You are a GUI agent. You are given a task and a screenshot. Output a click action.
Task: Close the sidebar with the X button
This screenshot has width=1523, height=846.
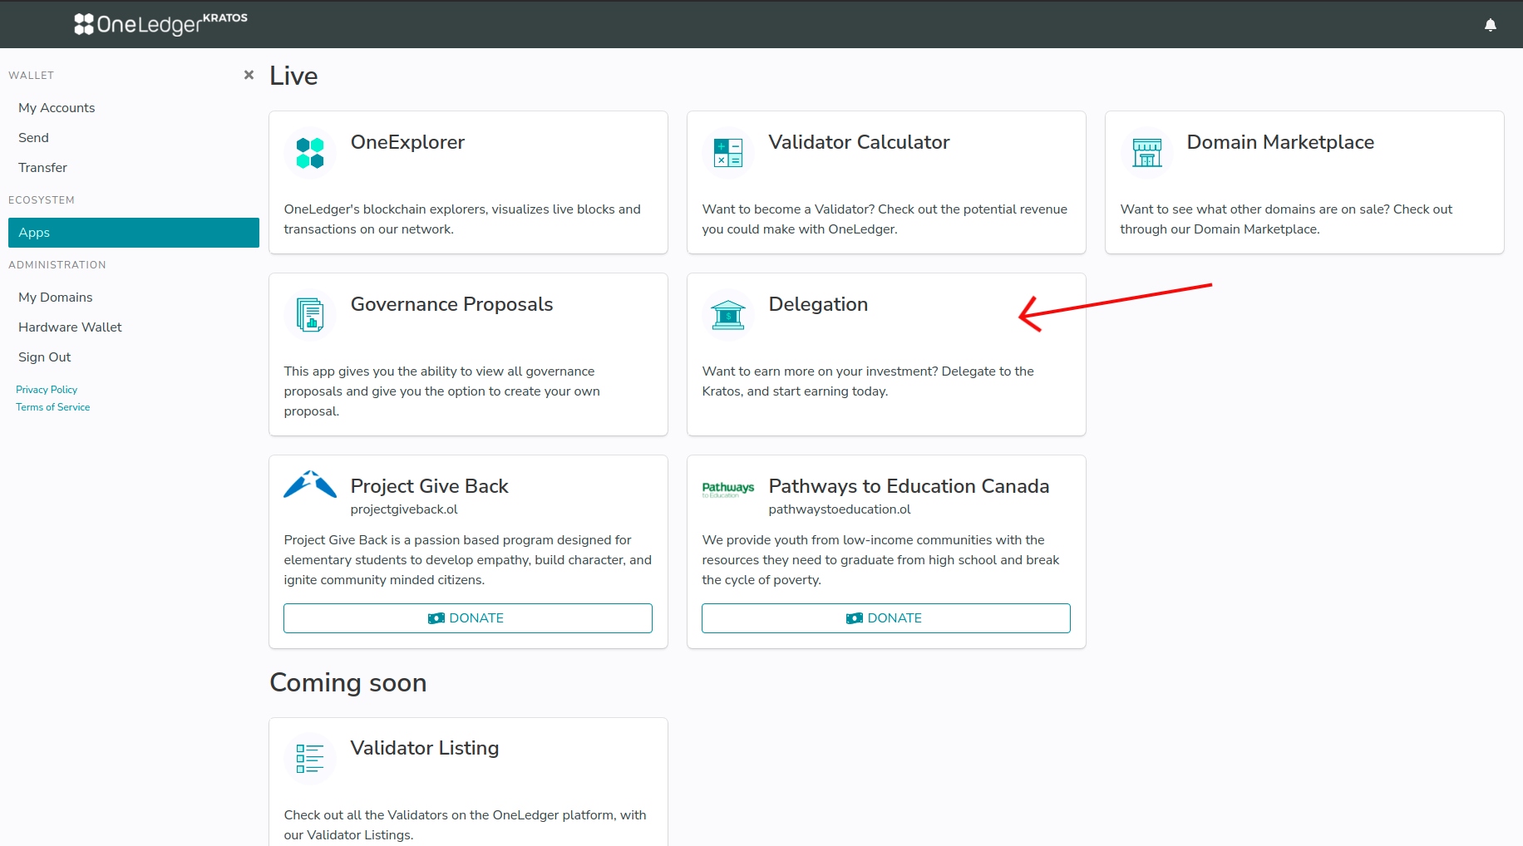point(249,75)
